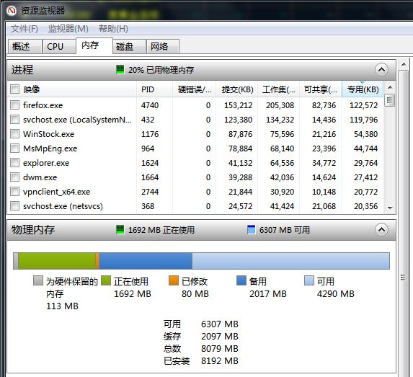Screen dimensions: 413x377
Task: Click the 已安装 8192 MB value
Action: click(x=220, y=361)
